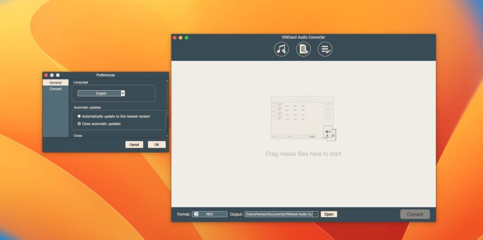Click Cancel in Preferences
The image size is (483, 240).
(x=134, y=145)
